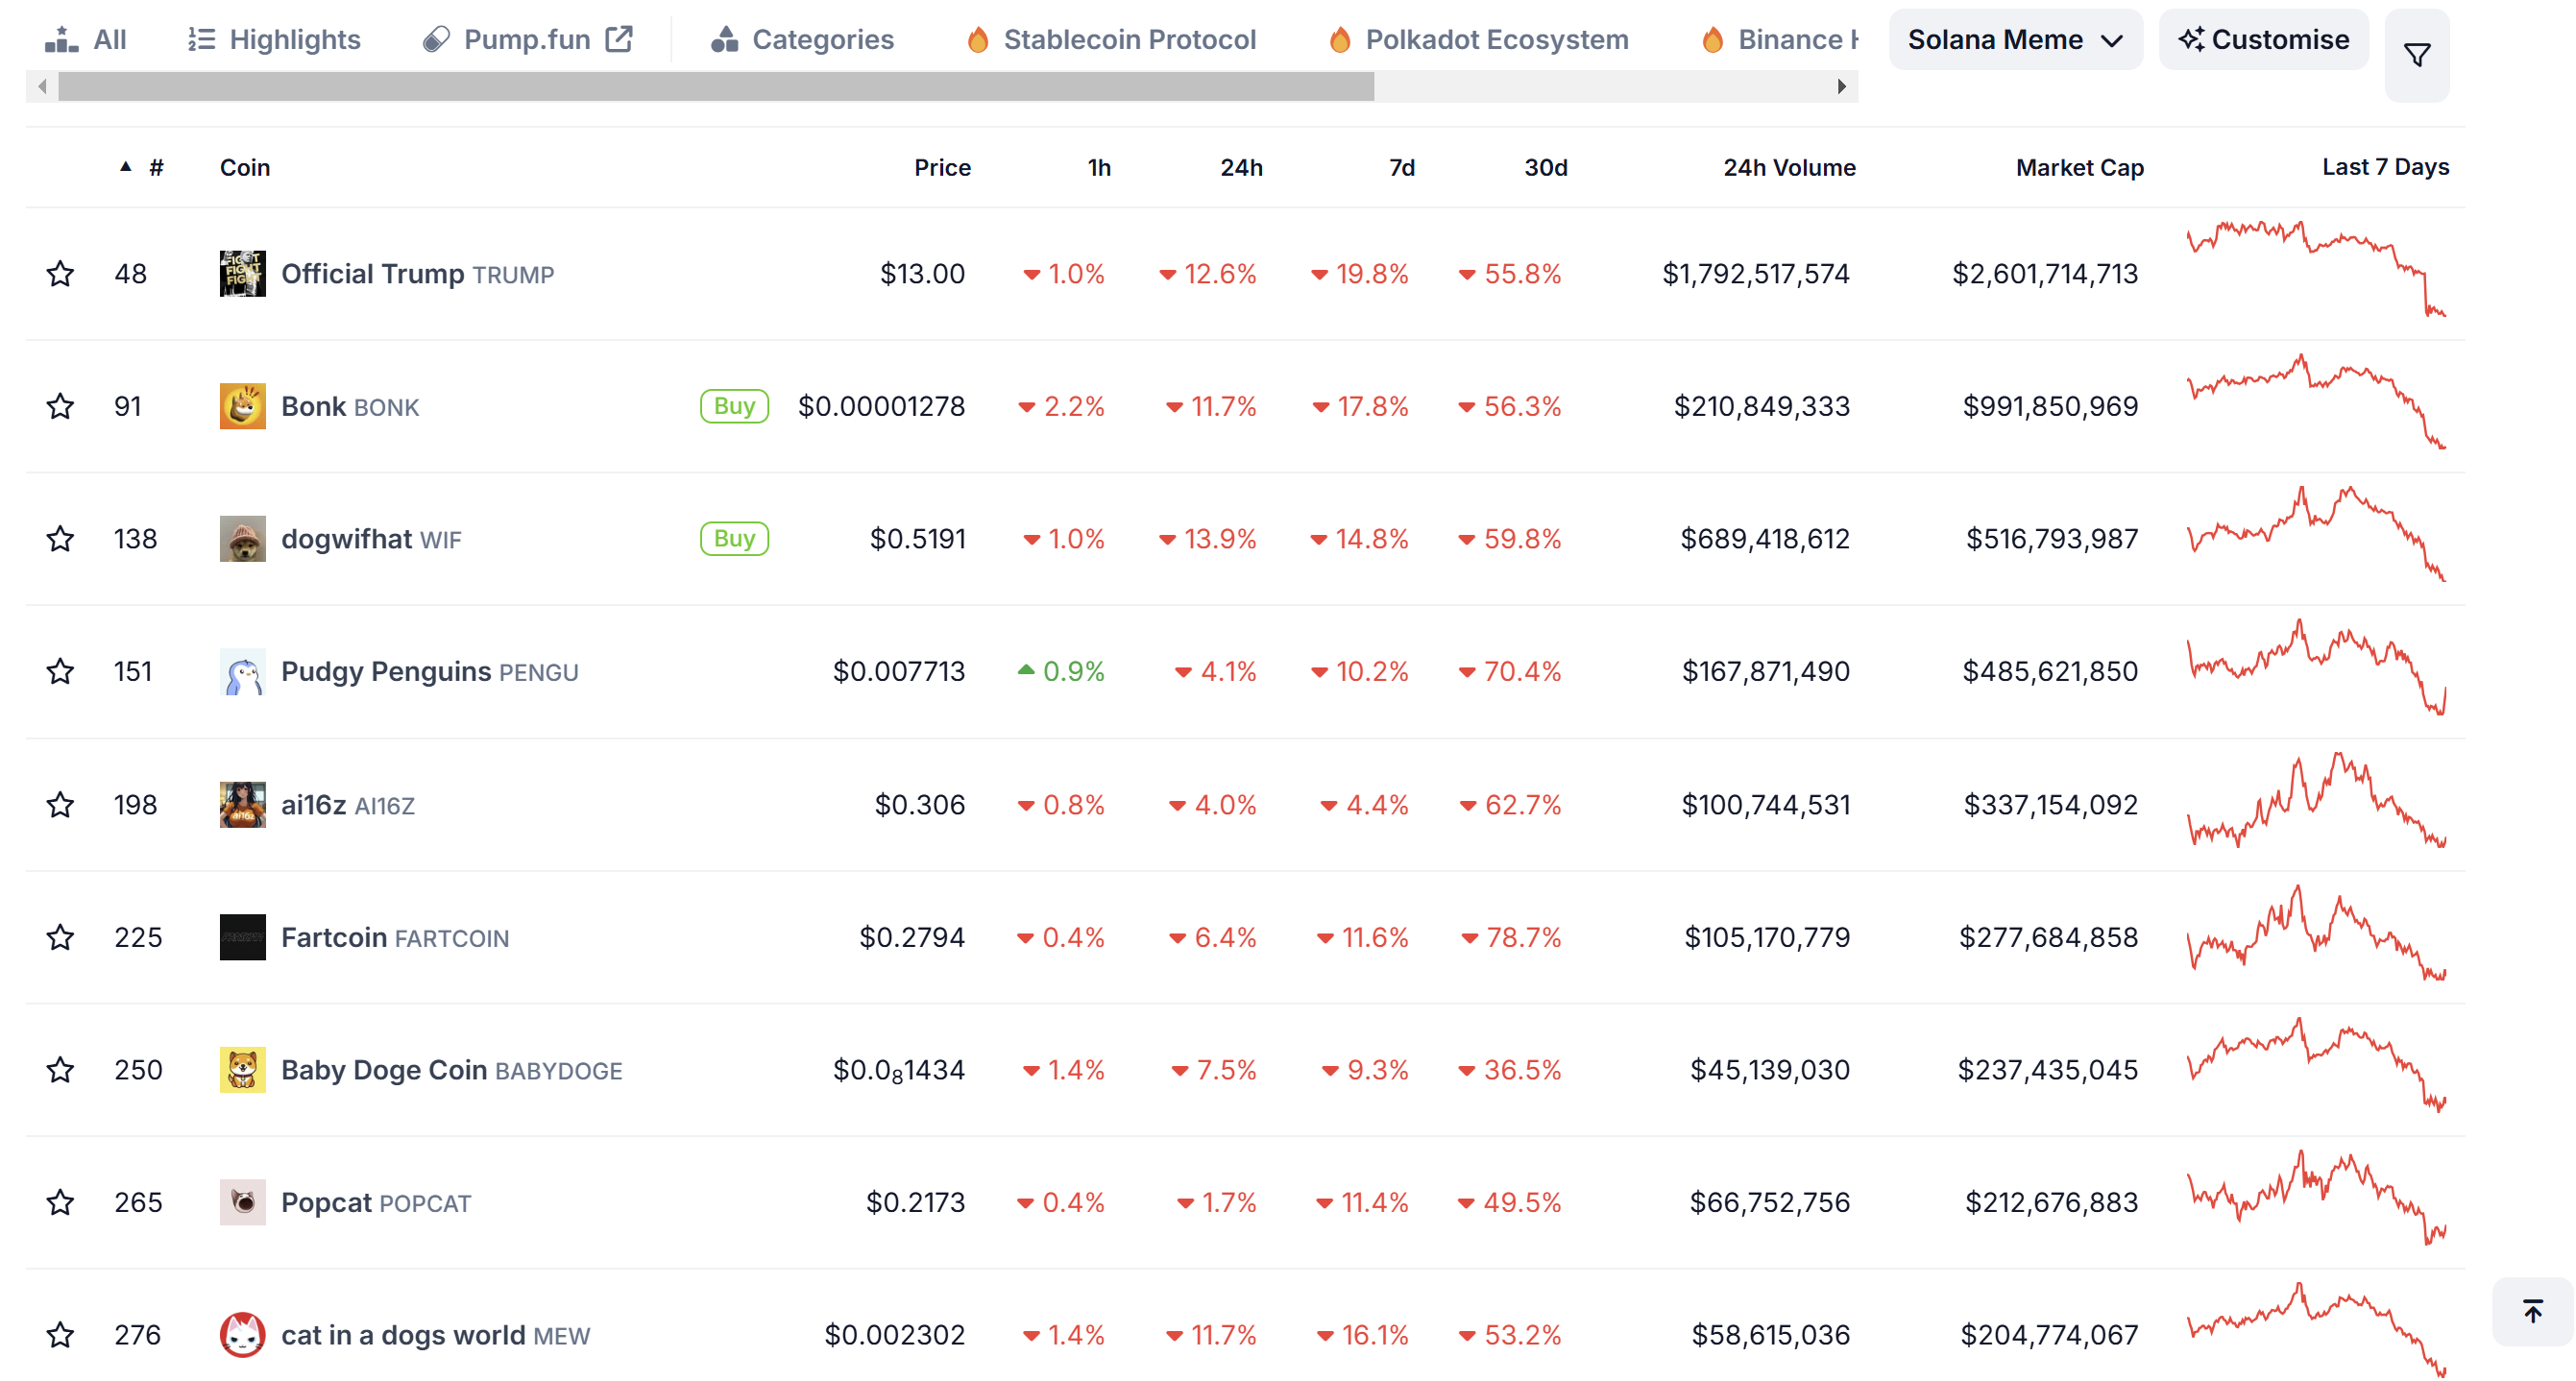Click dogwifhat 24h volume $689,418,612
Viewport: 2576px width, 1381px height.
(x=1764, y=540)
